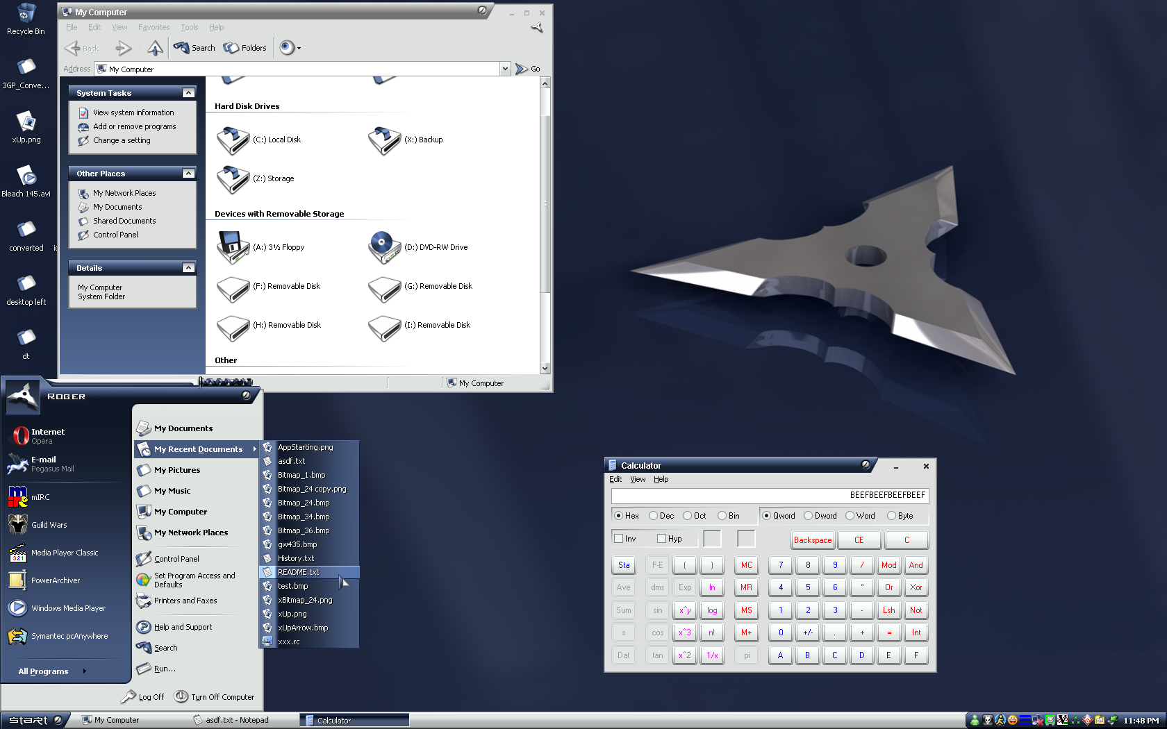
Task: Click the Calculator hex display field
Action: pos(770,495)
